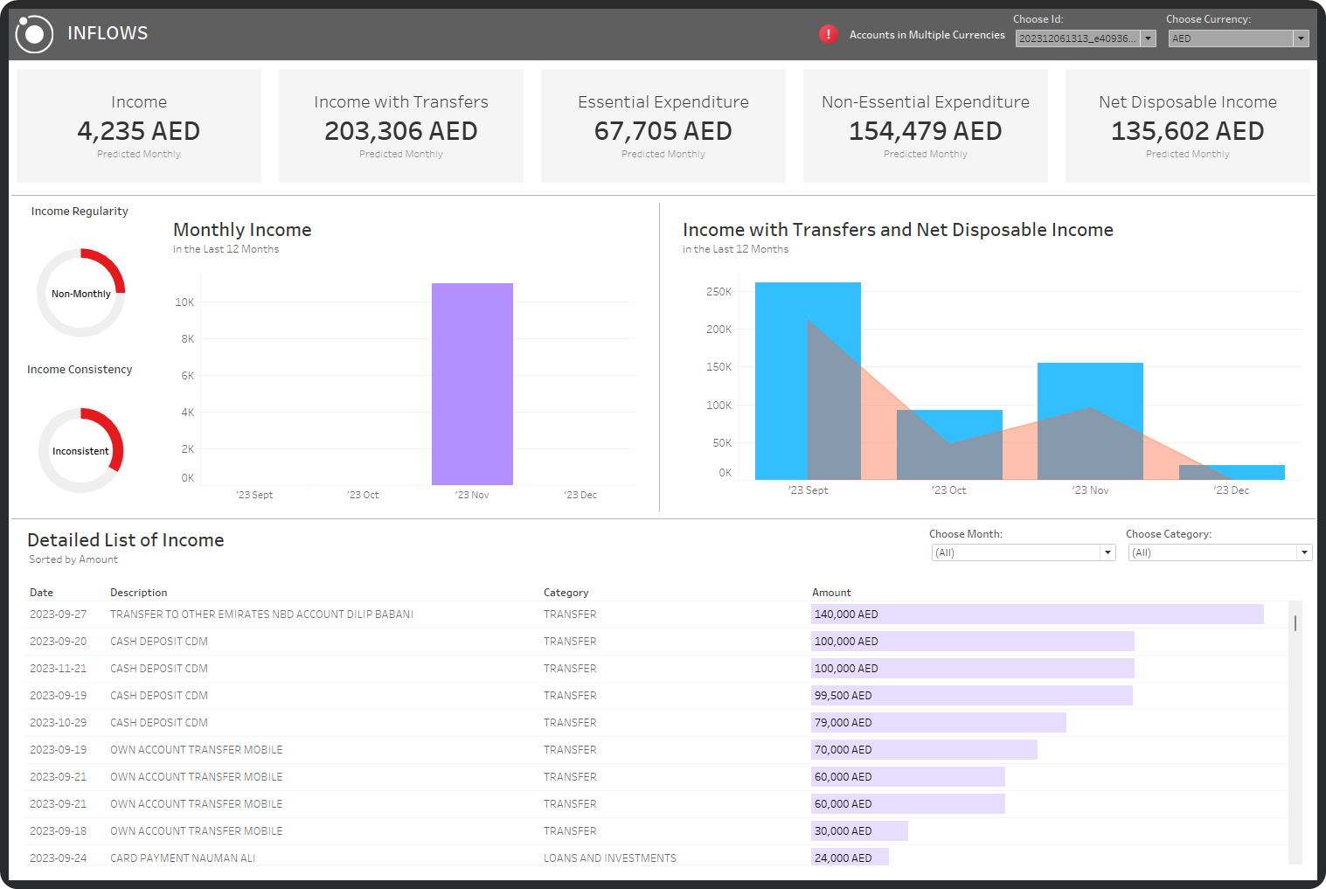The width and height of the screenshot is (1326, 889).
Task: Click the Accounts in Multiple Currencies label
Action: pos(927,35)
